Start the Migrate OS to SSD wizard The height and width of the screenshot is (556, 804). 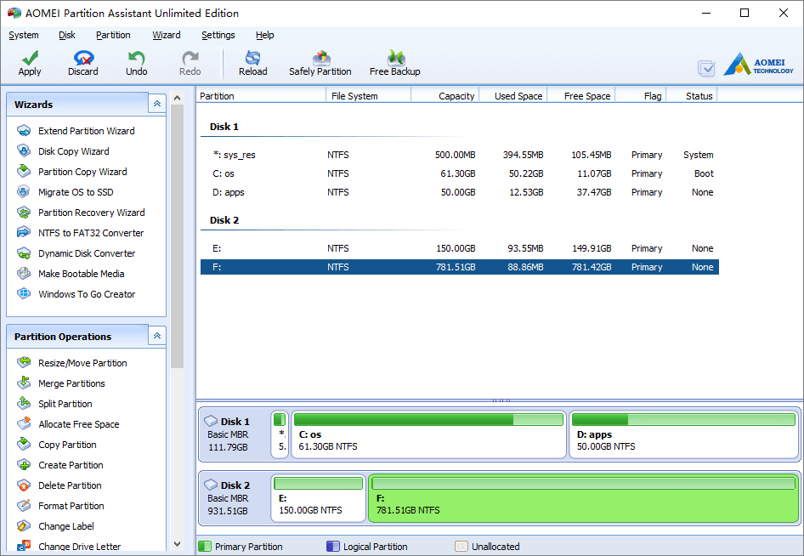[76, 192]
